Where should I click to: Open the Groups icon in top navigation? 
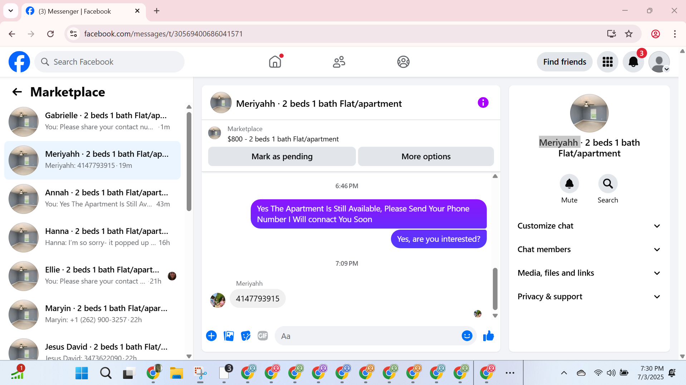point(403,62)
